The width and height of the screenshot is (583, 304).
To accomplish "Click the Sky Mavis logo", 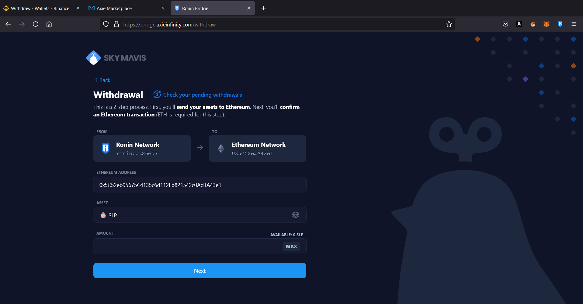I will [x=116, y=58].
